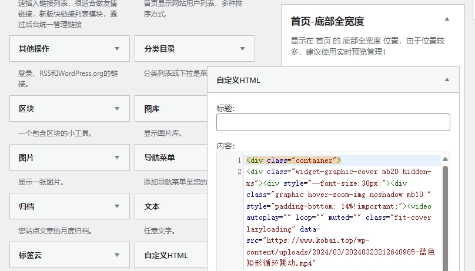Viewport: 475px width, 271px height.
Task: Choose the 文本 widget title
Action: pos(152,207)
